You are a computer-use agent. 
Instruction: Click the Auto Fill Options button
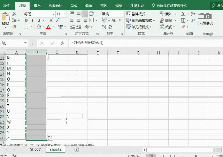[x=50, y=137]
